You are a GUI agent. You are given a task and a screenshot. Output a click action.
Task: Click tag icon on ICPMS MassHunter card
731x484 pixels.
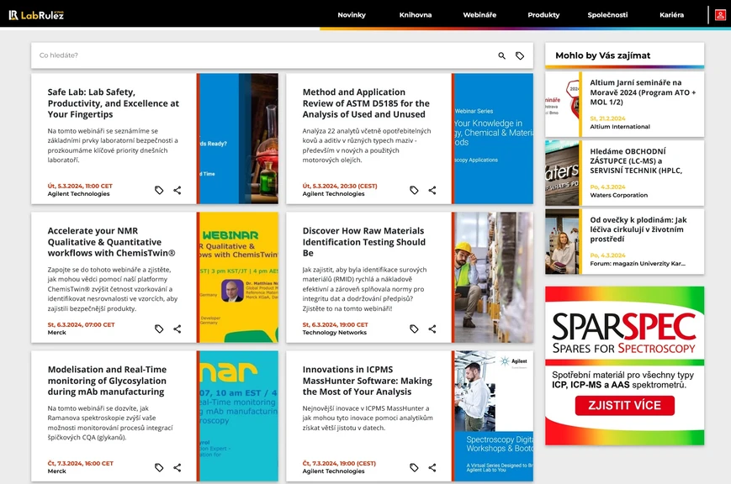point(414,467)
